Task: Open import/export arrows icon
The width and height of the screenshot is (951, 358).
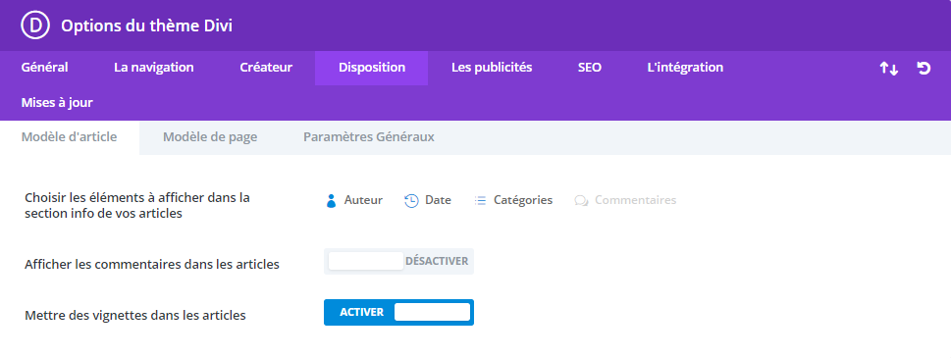Action: pyautogui.click(x=889, y=69)
